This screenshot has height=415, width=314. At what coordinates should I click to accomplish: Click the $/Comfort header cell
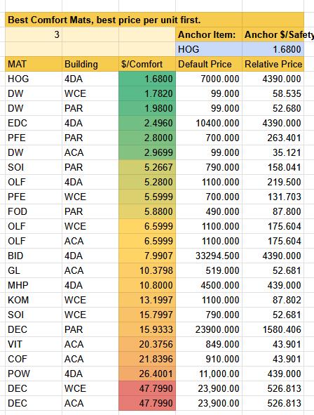click(147, 64)
